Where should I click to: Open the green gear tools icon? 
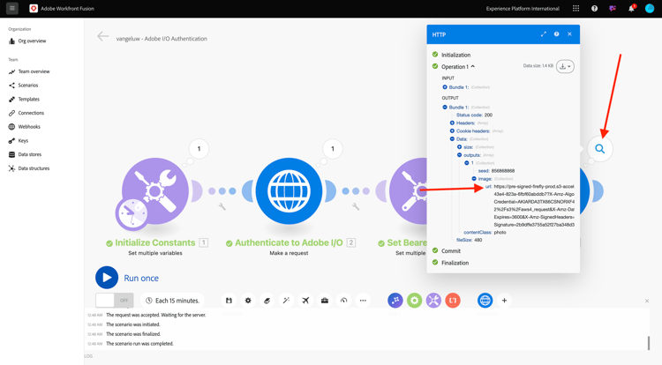415,301
